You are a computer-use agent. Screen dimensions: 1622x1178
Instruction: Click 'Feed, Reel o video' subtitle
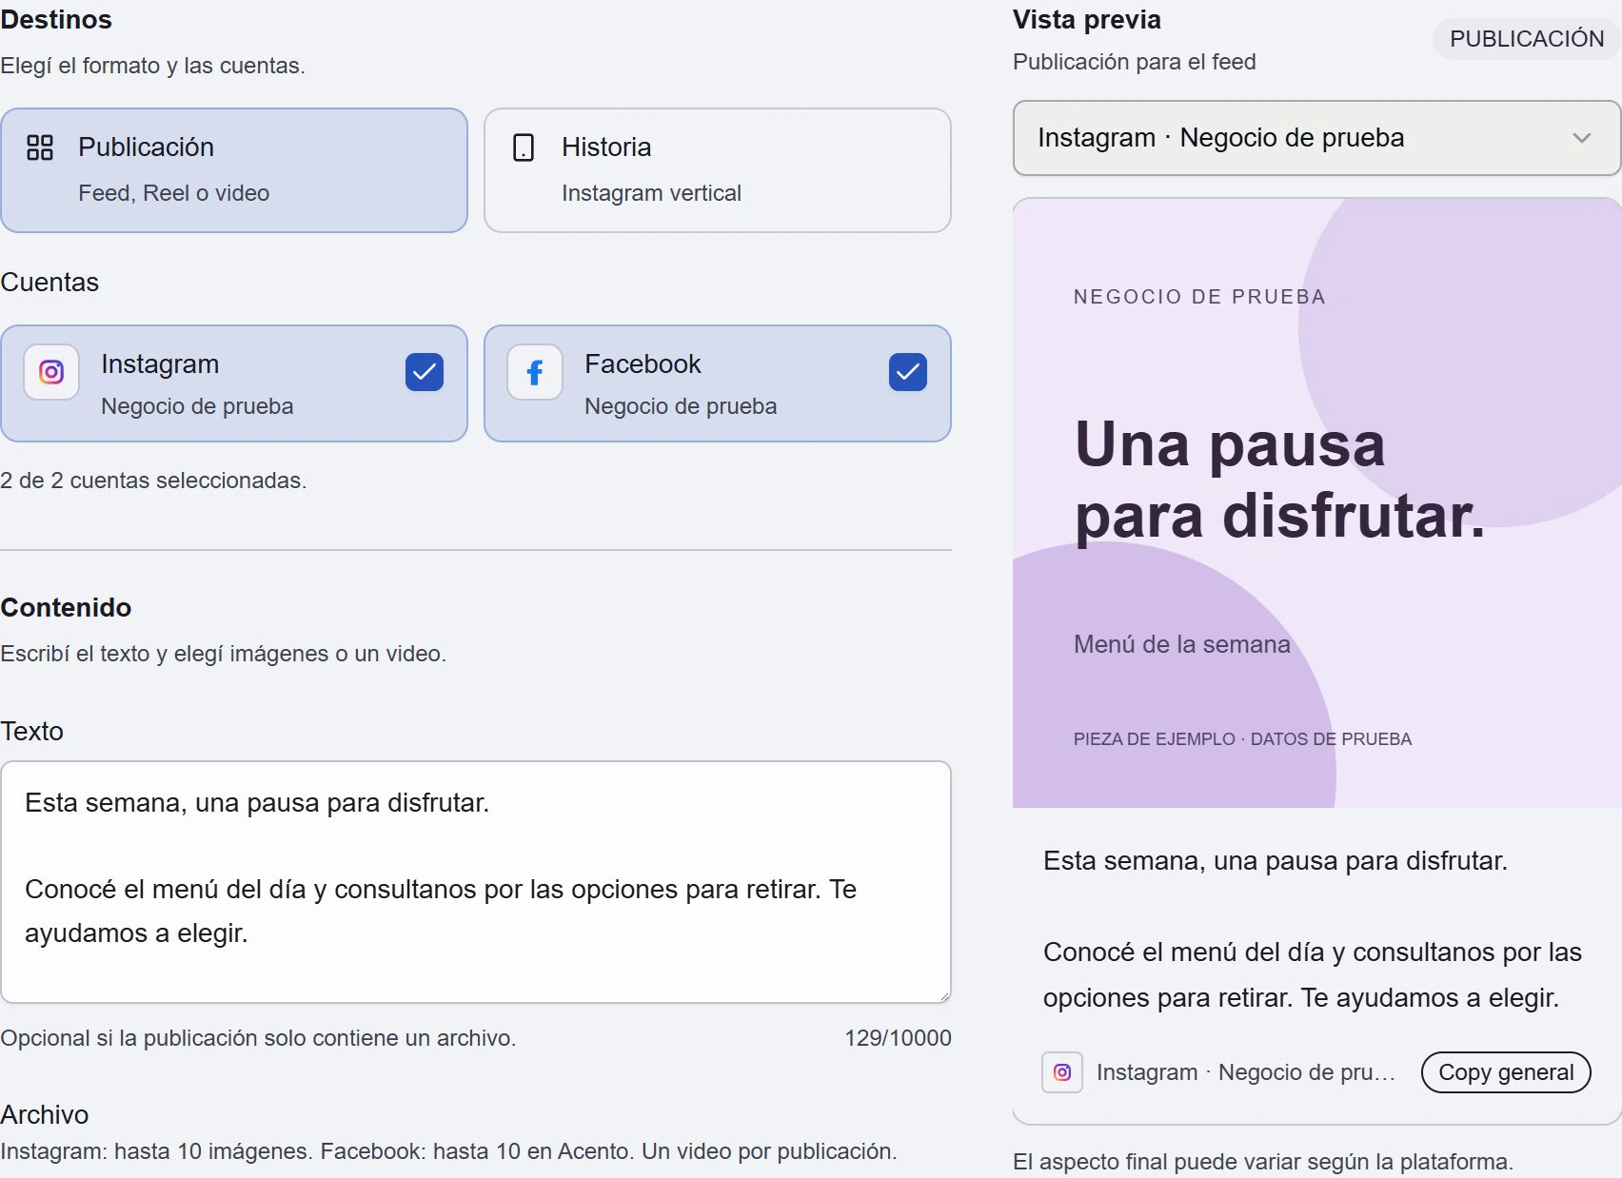tap(174, 193)
